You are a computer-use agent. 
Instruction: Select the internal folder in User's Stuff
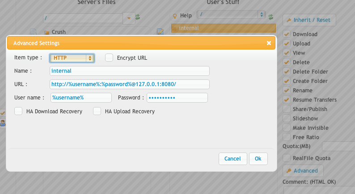[224, 28]
